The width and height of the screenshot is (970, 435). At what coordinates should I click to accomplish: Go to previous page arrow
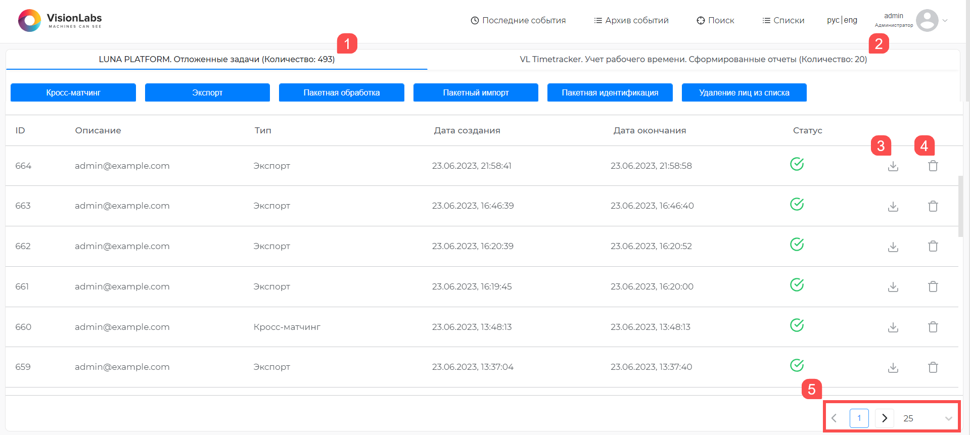click(x=834, y=418)
